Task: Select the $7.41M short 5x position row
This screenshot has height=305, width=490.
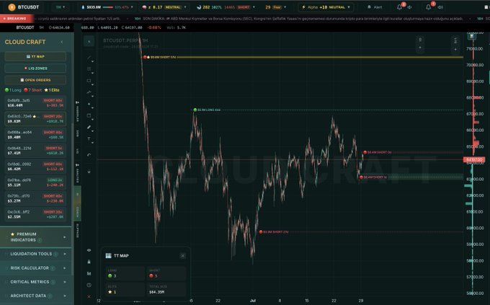Action: coord(35,151)
